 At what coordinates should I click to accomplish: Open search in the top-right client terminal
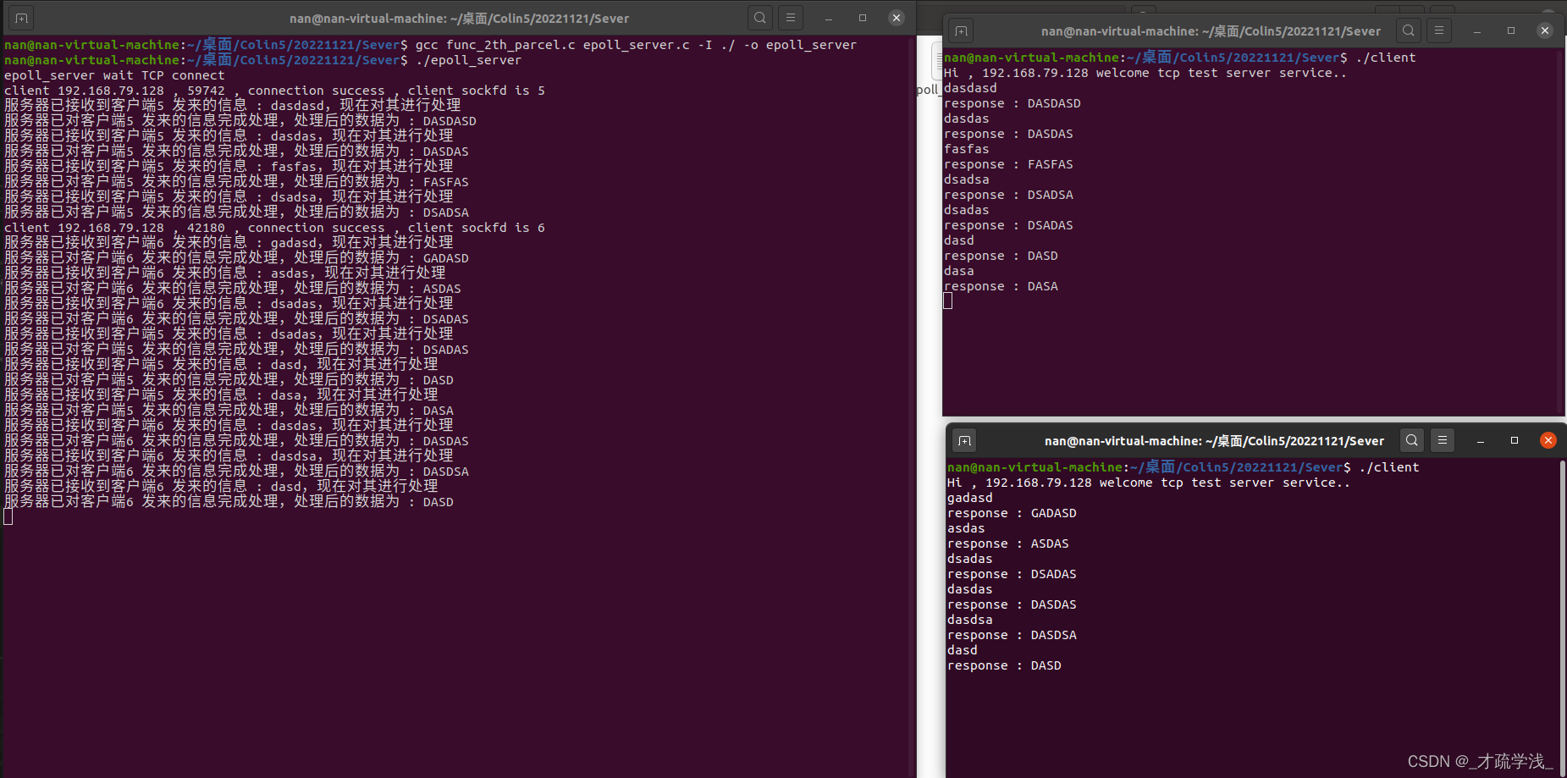coord(1408,30)
